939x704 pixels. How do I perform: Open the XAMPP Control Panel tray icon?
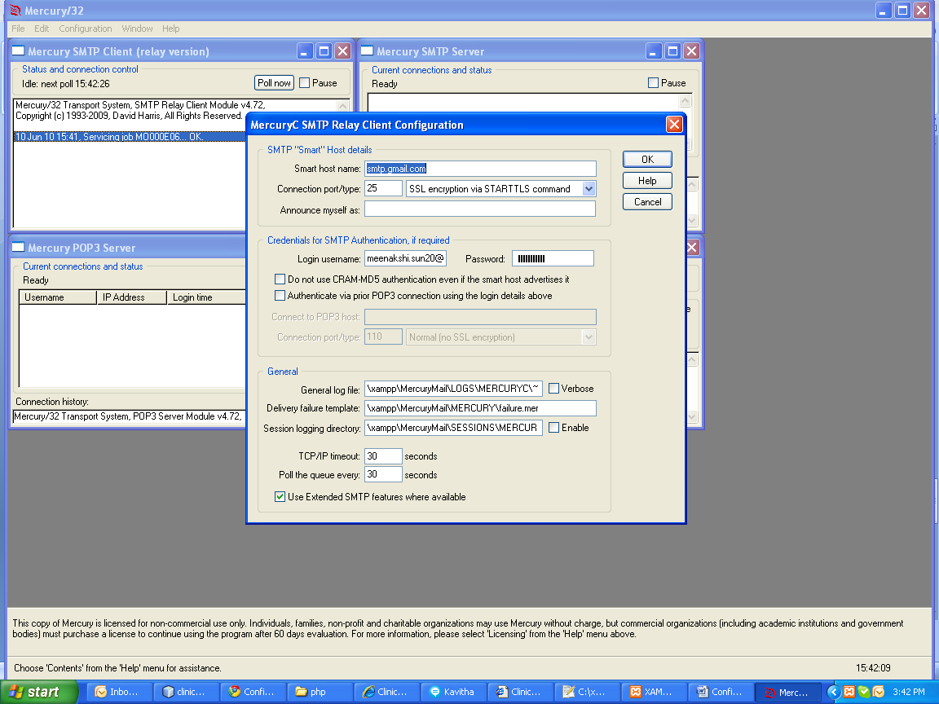tap(849, 692)
